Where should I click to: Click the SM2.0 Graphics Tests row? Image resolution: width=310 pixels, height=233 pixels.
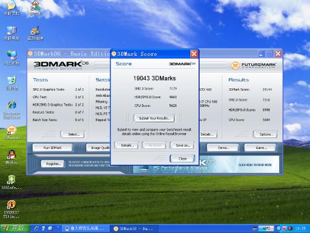(58, 89)
